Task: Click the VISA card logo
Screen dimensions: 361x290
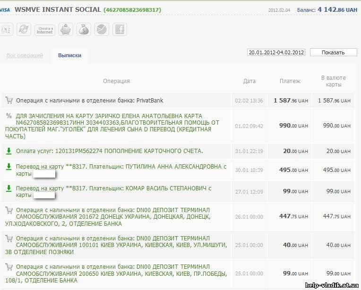Action: pos(6,9)
